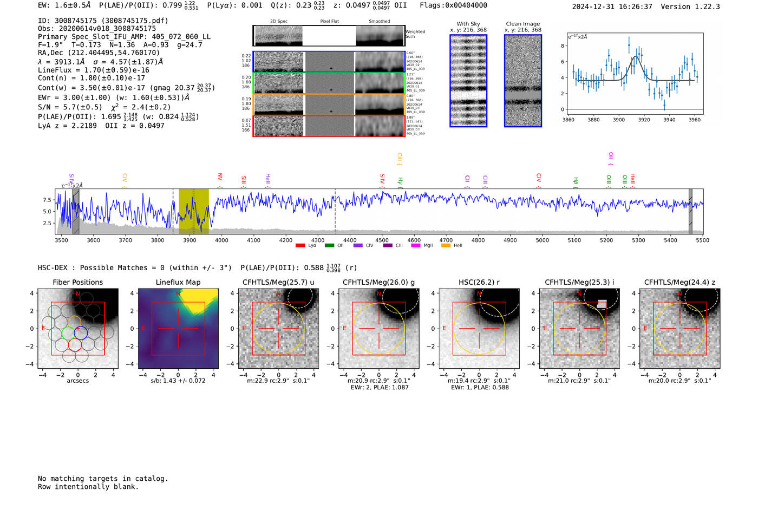Screen dimensions: 758x516
Task: Click the Pixel Flat column header
Action: [329, 22]
